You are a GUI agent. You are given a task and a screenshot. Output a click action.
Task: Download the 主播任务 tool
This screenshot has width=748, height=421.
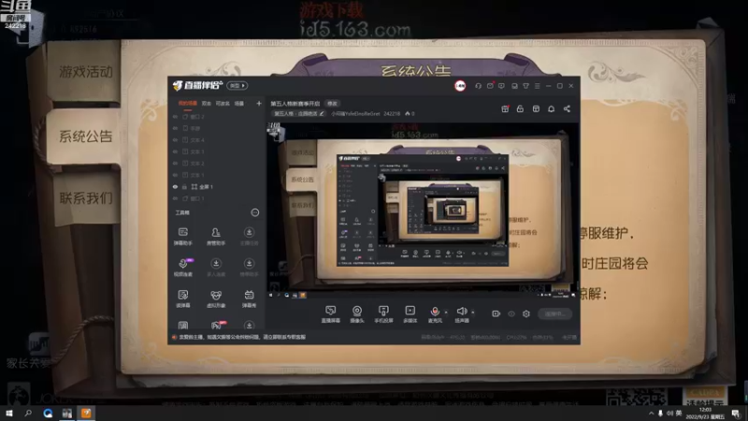[249, 236]
